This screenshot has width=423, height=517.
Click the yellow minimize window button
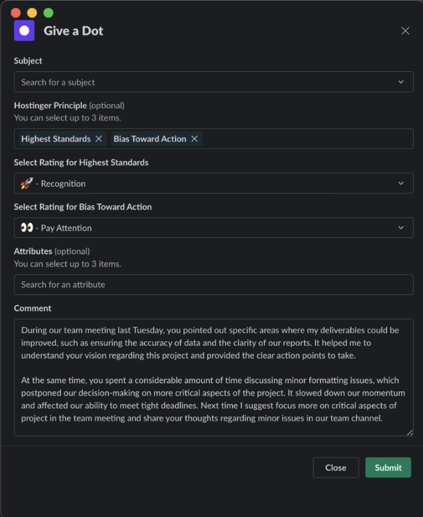pos(32,12)
